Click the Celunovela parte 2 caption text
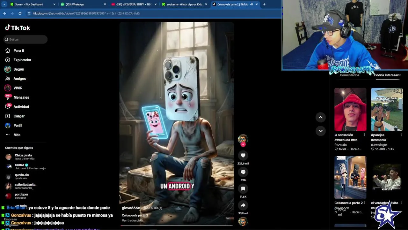The width and height of the screenshot is (408, 230). click(x=135, y=215)
